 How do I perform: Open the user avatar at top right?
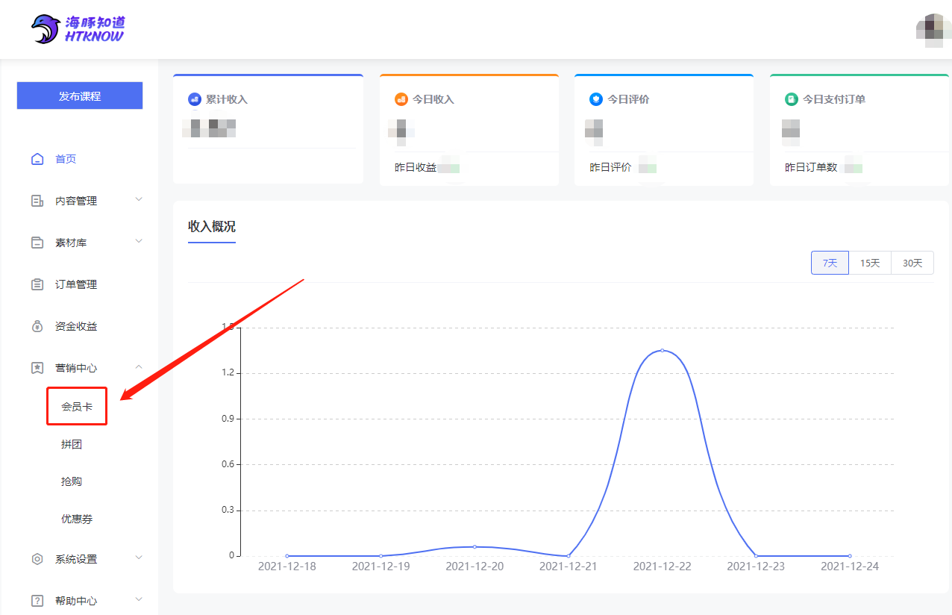[933, 30]
